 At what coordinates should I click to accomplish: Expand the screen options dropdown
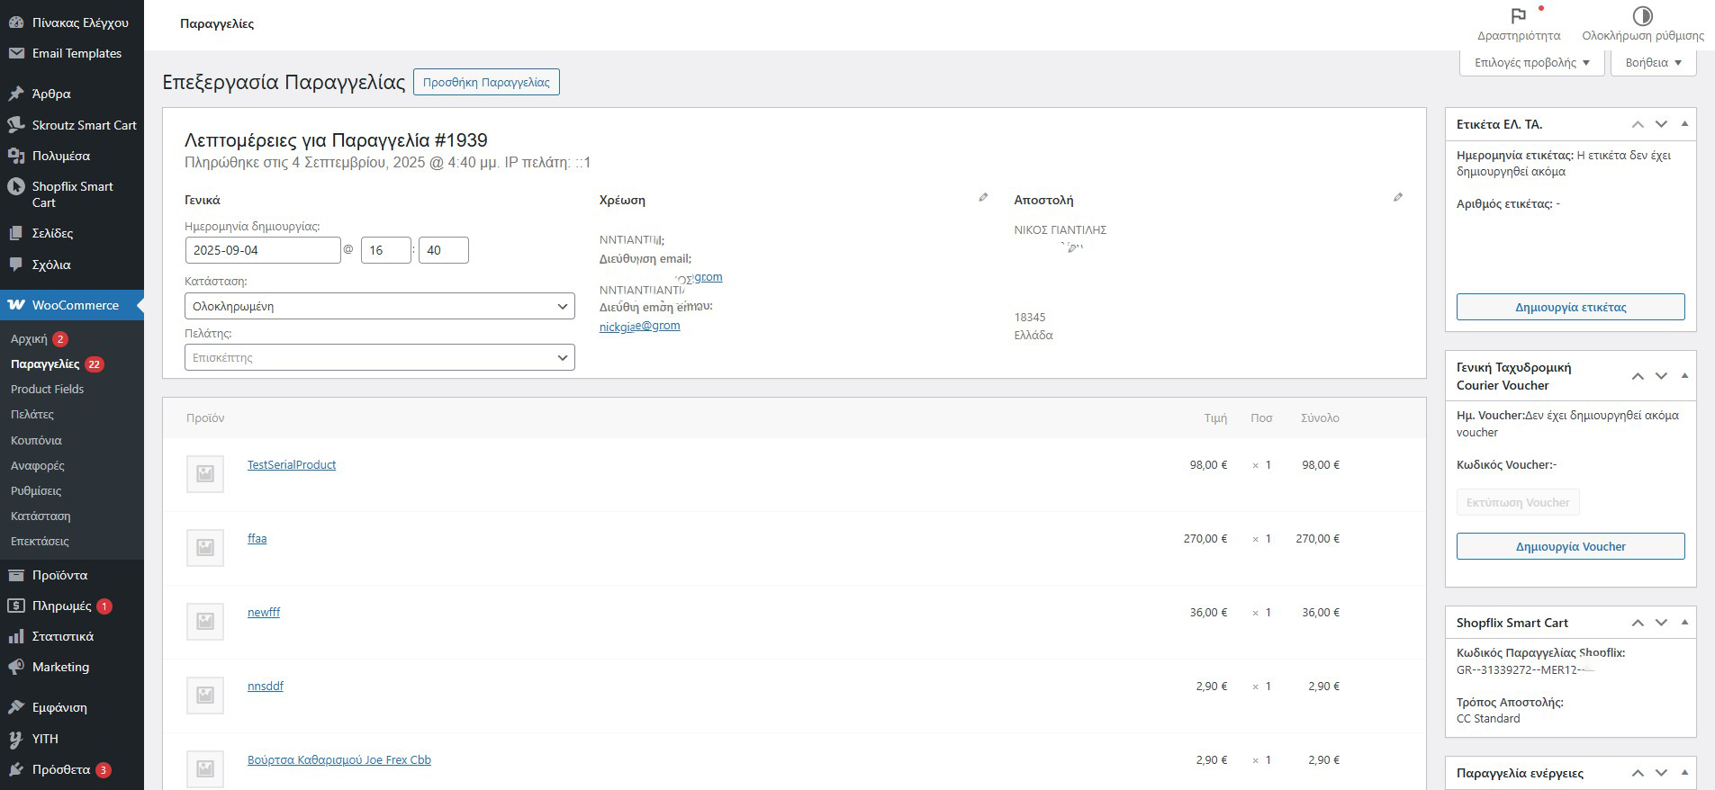[x=1531, y=62]
